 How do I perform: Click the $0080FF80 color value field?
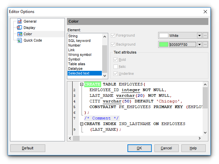click(182, 45)
